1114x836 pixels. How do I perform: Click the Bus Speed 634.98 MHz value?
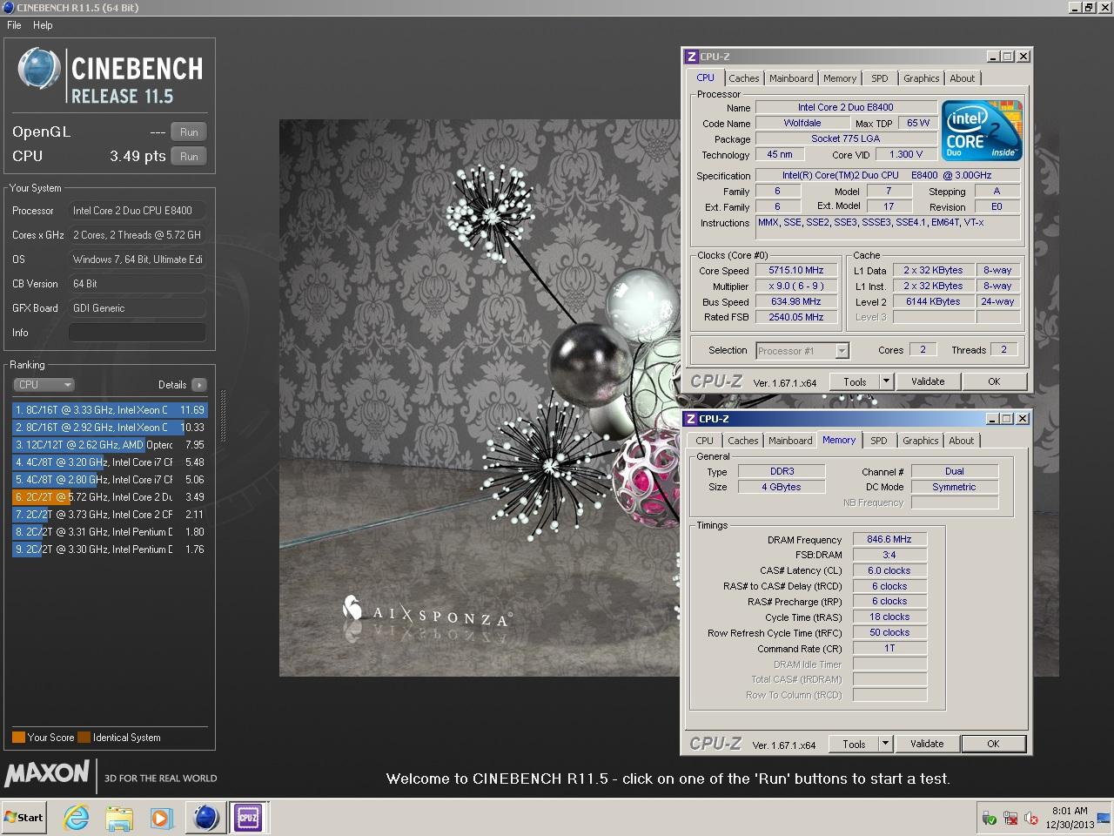(795, 302)
